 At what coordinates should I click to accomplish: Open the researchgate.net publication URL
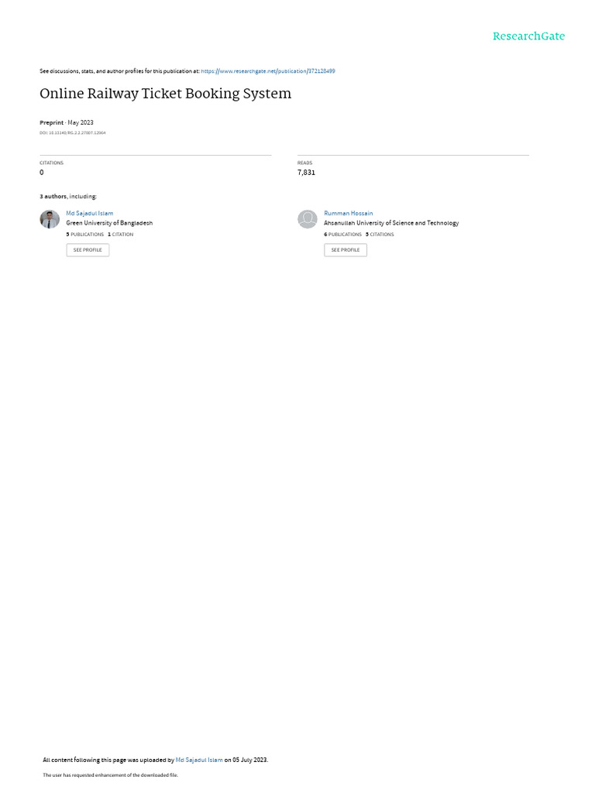[267, 70]
